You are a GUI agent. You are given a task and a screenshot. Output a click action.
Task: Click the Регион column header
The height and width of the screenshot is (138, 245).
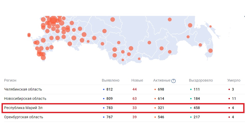(x=10, y=81)
